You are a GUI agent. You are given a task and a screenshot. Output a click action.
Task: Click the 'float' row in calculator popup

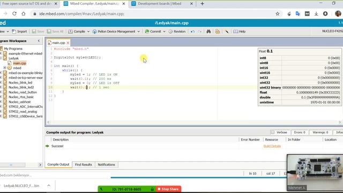(x=300, y=93)
